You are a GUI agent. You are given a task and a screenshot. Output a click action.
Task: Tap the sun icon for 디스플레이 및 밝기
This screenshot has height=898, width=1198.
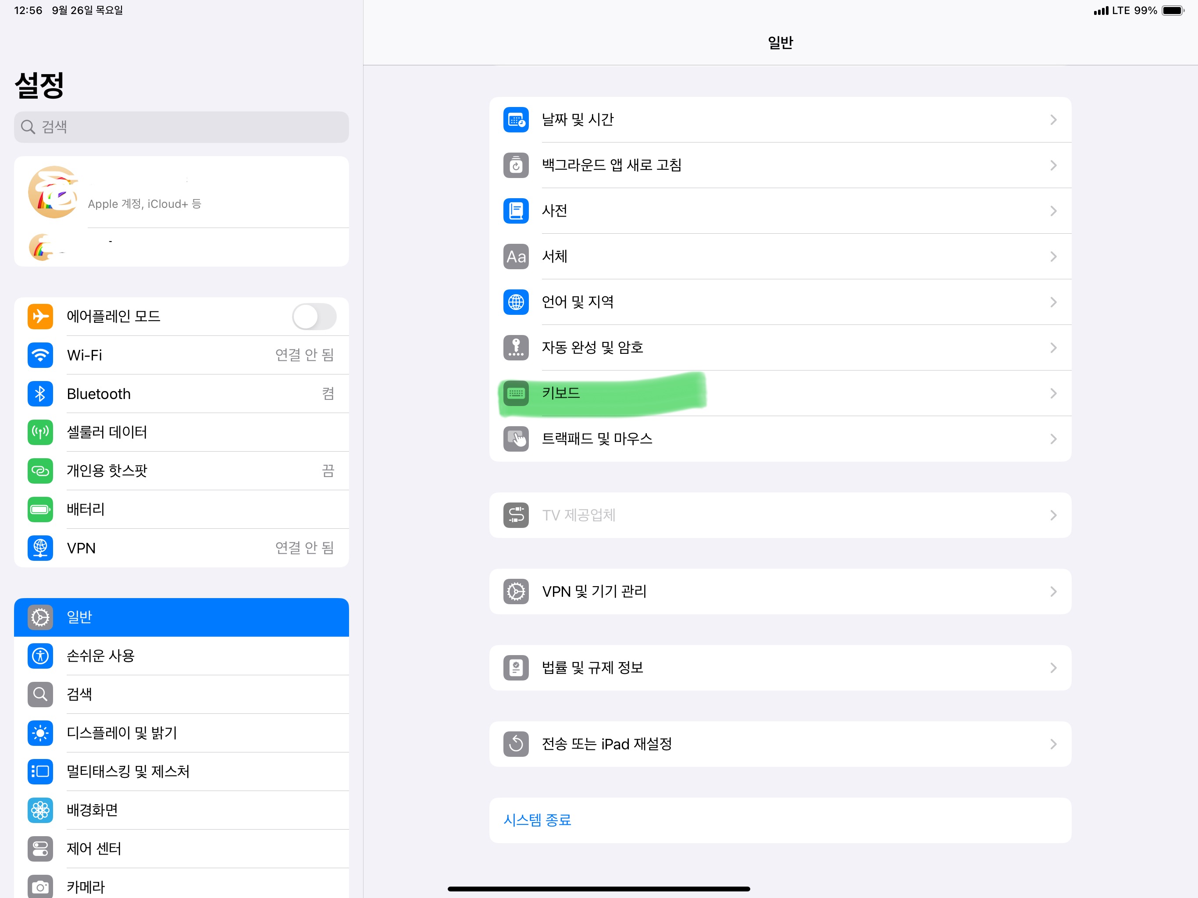click(x=40, y=733)
